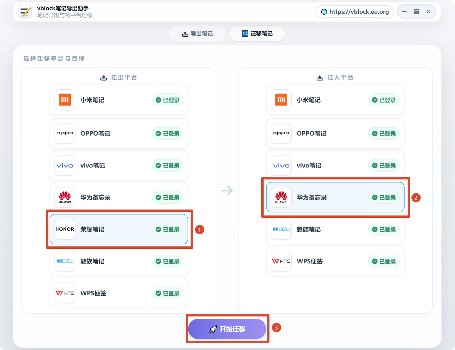455x350 pixels.
Task: Click the vblock app notepad logo icon
Action: 25,12
